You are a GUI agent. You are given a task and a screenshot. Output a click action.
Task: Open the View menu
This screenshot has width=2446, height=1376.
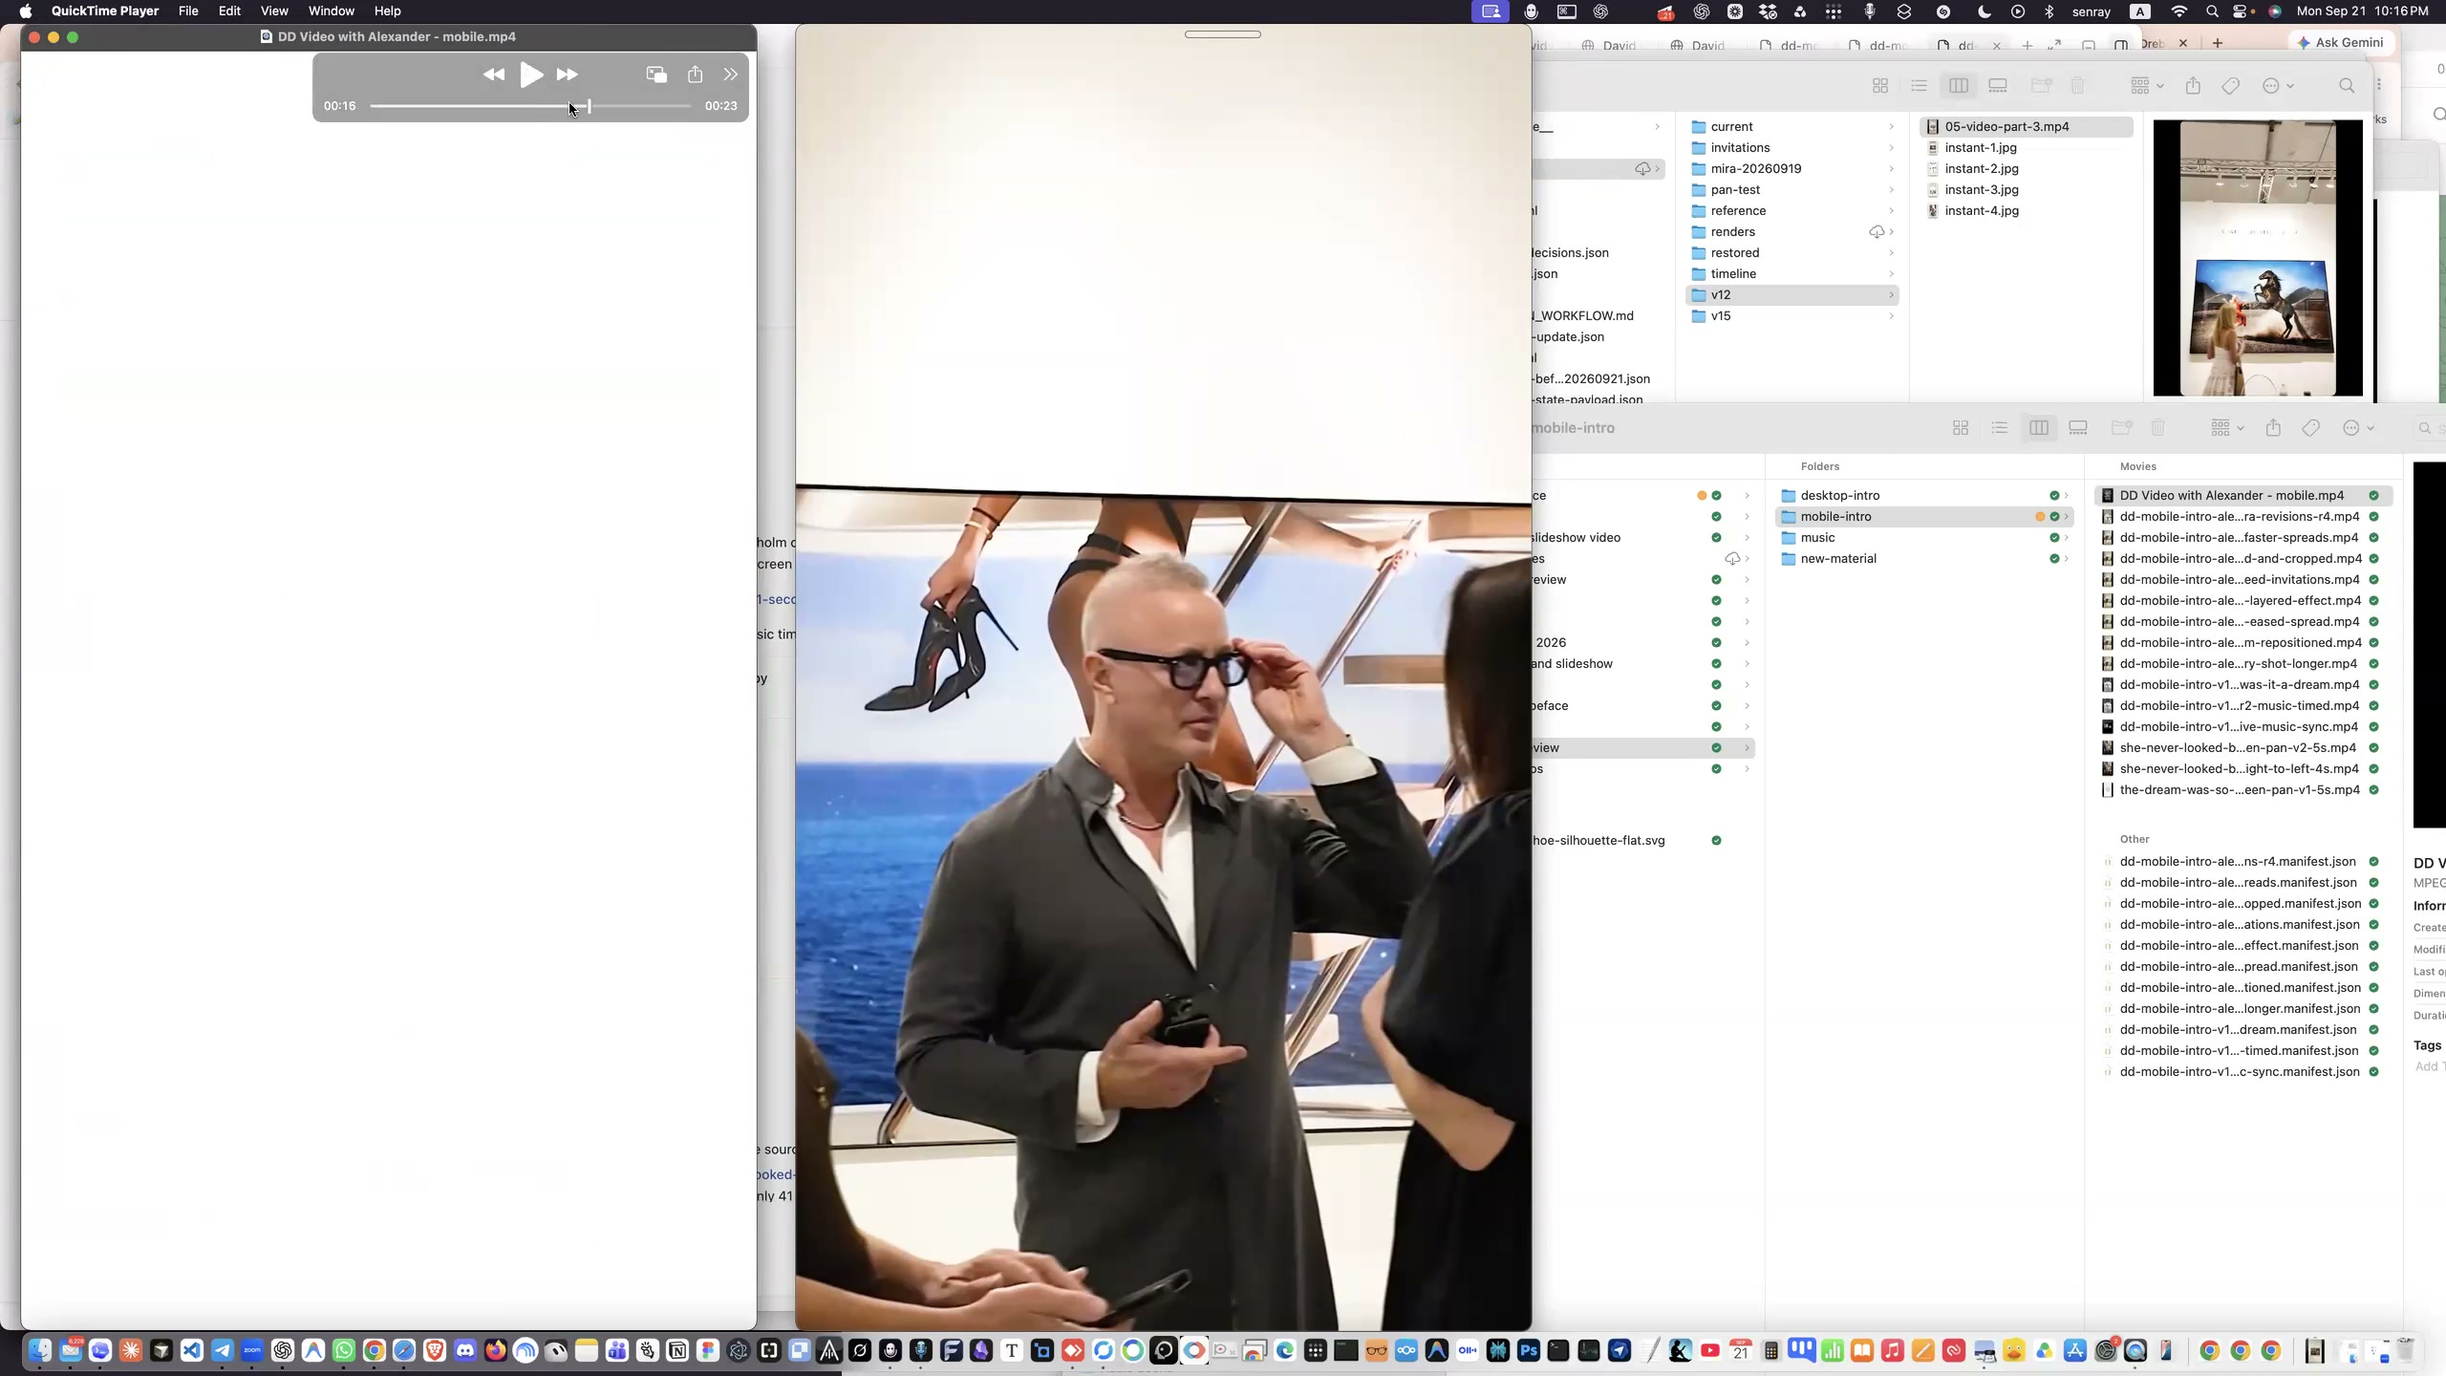click(x=274, y=11)
